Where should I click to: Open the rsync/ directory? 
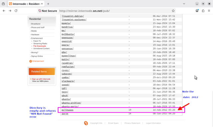click(66, 70)
